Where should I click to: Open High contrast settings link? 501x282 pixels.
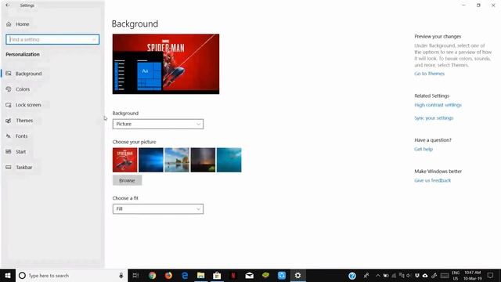click(438, 105)
